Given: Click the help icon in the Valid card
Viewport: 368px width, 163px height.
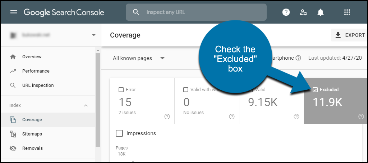Looking at the screenshot, I should (296, 117).
